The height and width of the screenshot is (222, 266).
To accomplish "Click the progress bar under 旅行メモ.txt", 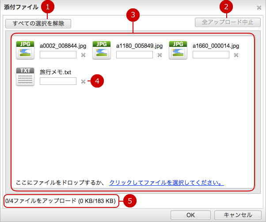I will [58, 81].
